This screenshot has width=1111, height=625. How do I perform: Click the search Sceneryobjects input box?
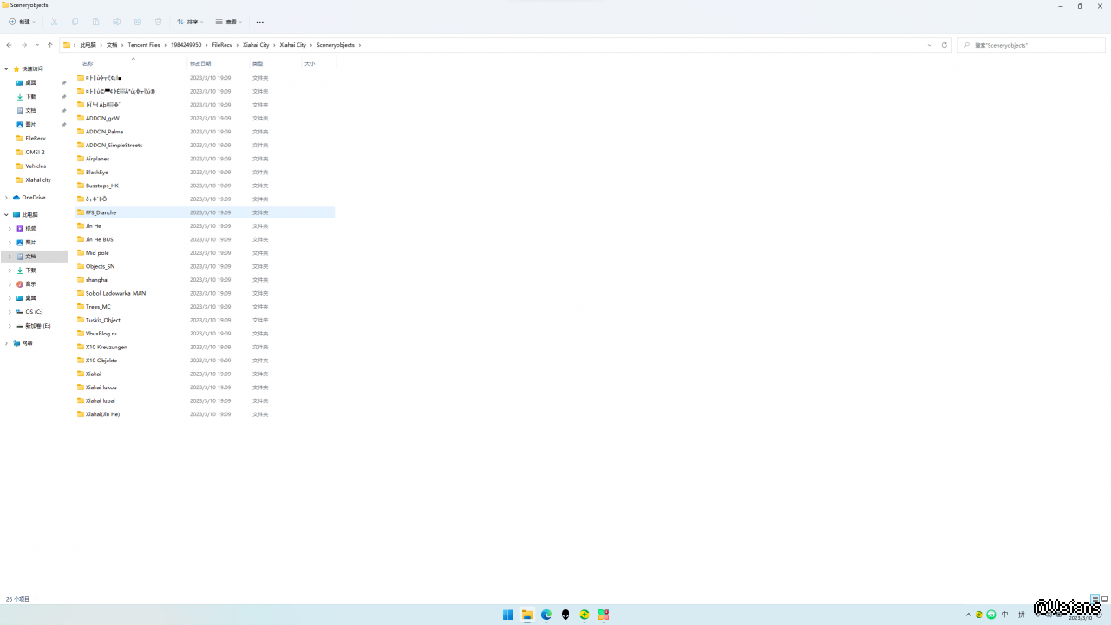pos(1032,45)
